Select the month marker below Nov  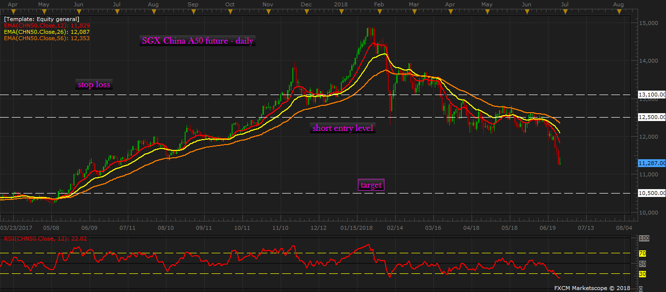(267, 13)
